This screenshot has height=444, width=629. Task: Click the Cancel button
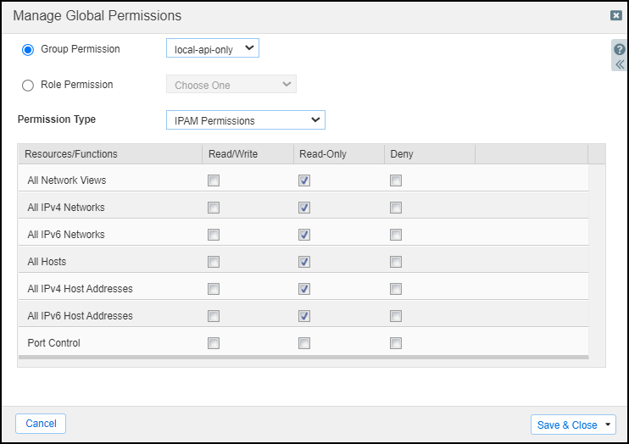pyautogui.click(x=41, y=424)
